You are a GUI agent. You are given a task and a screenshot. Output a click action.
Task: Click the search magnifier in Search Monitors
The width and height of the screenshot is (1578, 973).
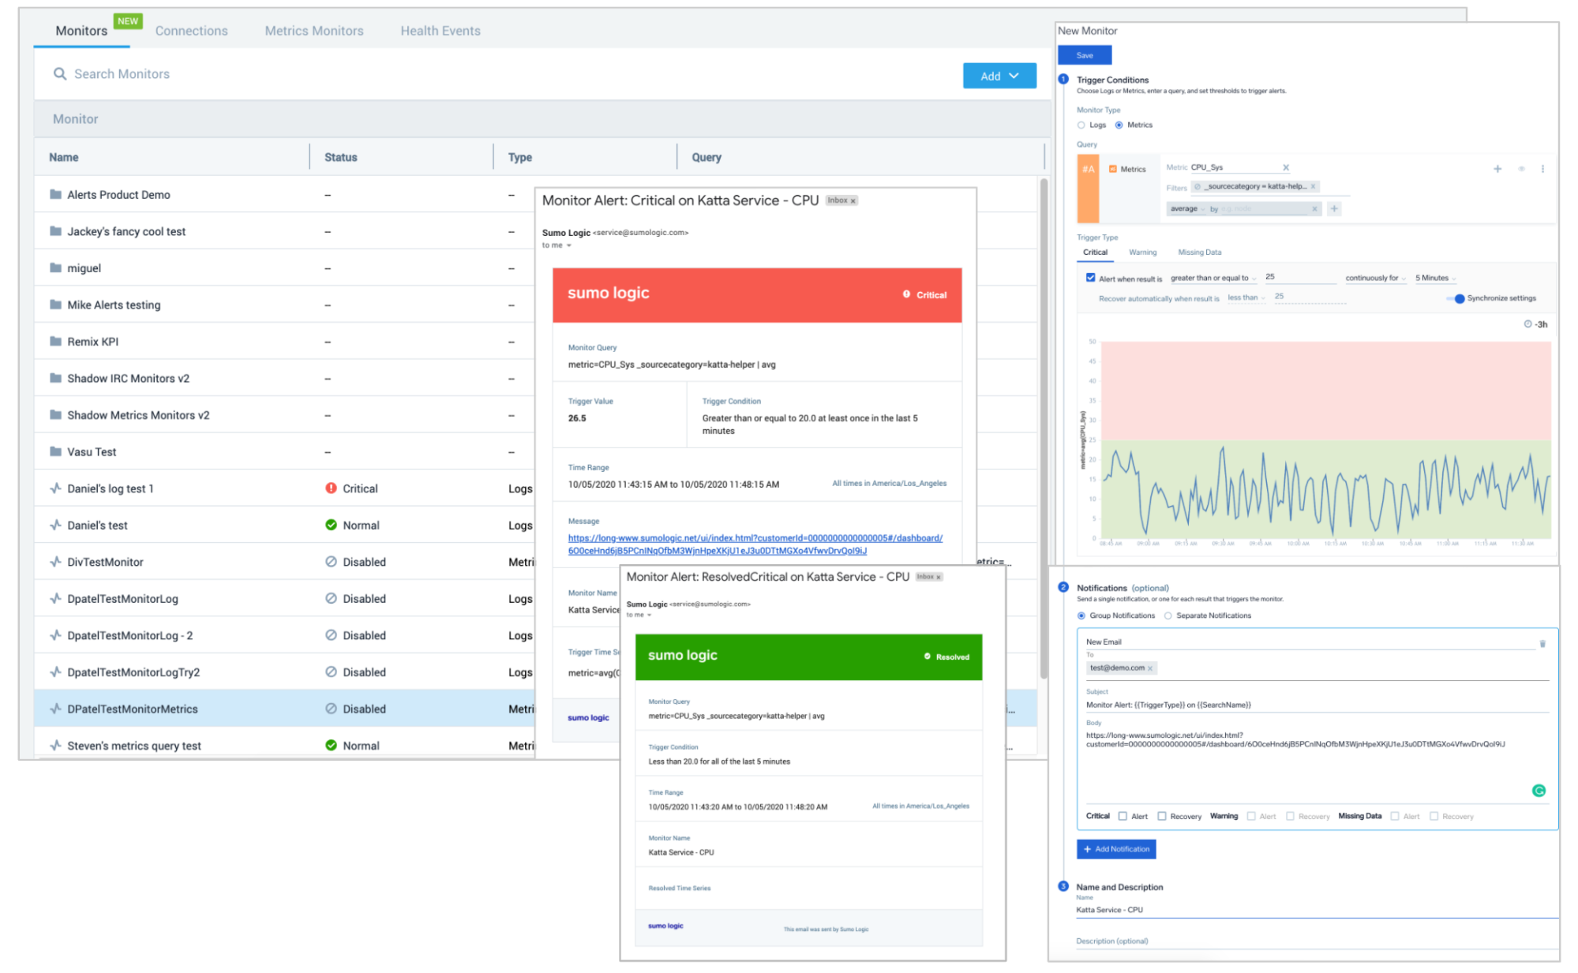point(60,73)
